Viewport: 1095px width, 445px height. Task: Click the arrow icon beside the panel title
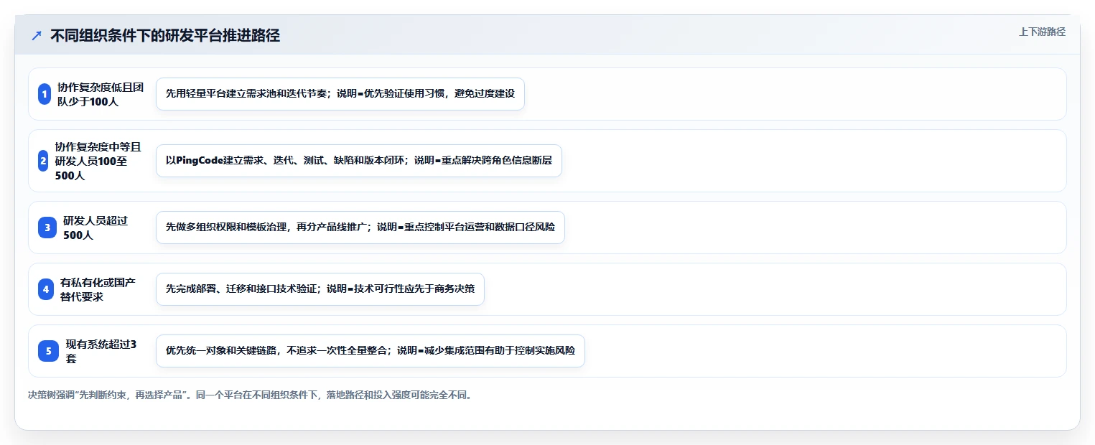pos(37,35)
